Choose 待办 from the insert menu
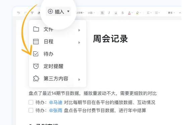Image resolution: width=186 pixels, height=125 pixels. [x=58, y=54]
